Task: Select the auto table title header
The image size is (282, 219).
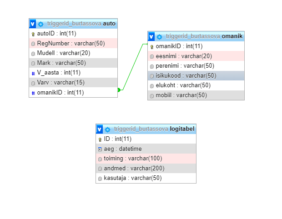Action: click(77, 24)
